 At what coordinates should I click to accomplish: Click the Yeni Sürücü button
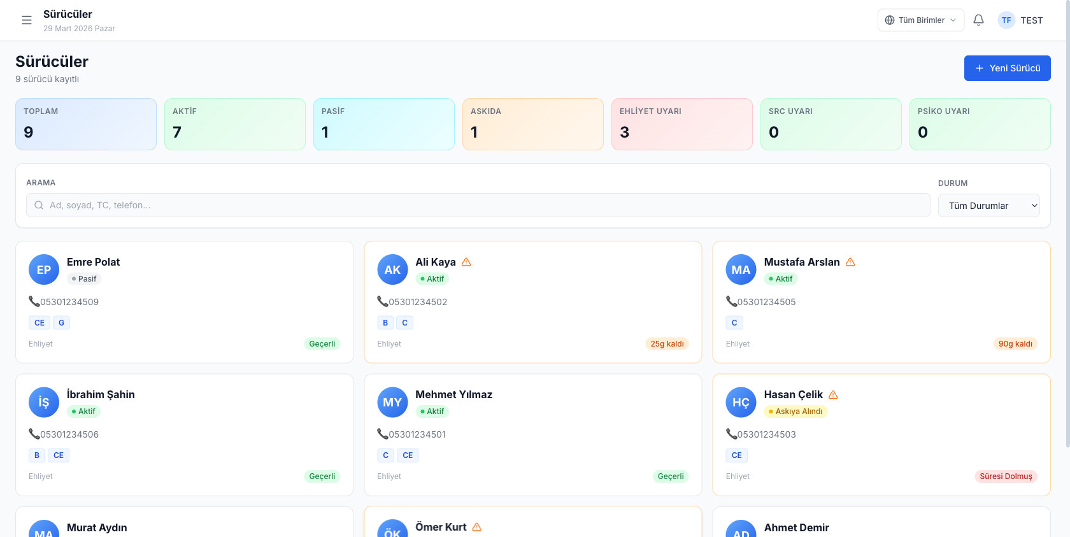[x=1007, y=68]
